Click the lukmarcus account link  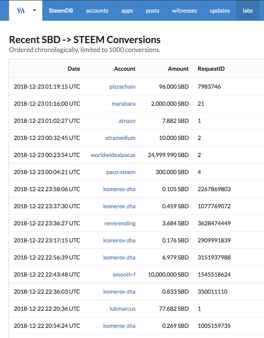(x=122, y=309)
